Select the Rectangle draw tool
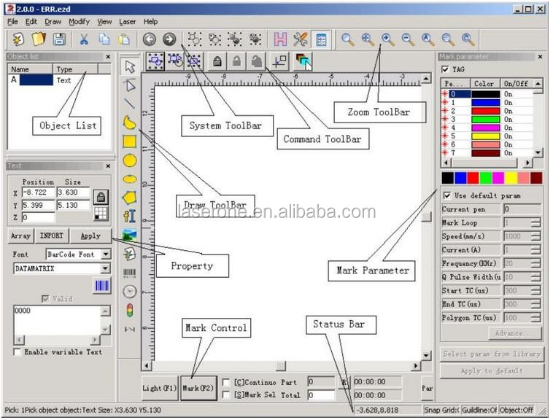Image resolution: width=553 pixels, height=420 pixels. tap(130, 141)
